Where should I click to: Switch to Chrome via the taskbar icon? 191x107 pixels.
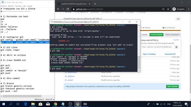[x=55, y=104]
